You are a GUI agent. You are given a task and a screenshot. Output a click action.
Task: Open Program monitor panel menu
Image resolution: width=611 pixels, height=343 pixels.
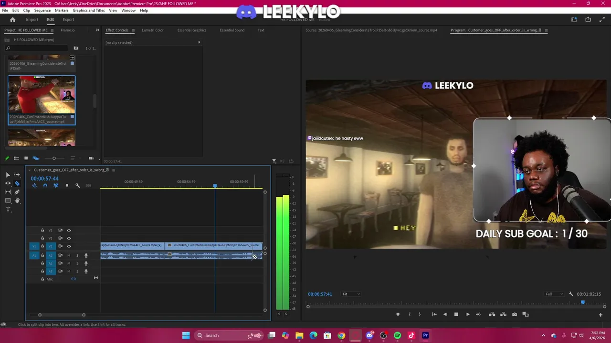pyautogui.click(x=546, y=30)
